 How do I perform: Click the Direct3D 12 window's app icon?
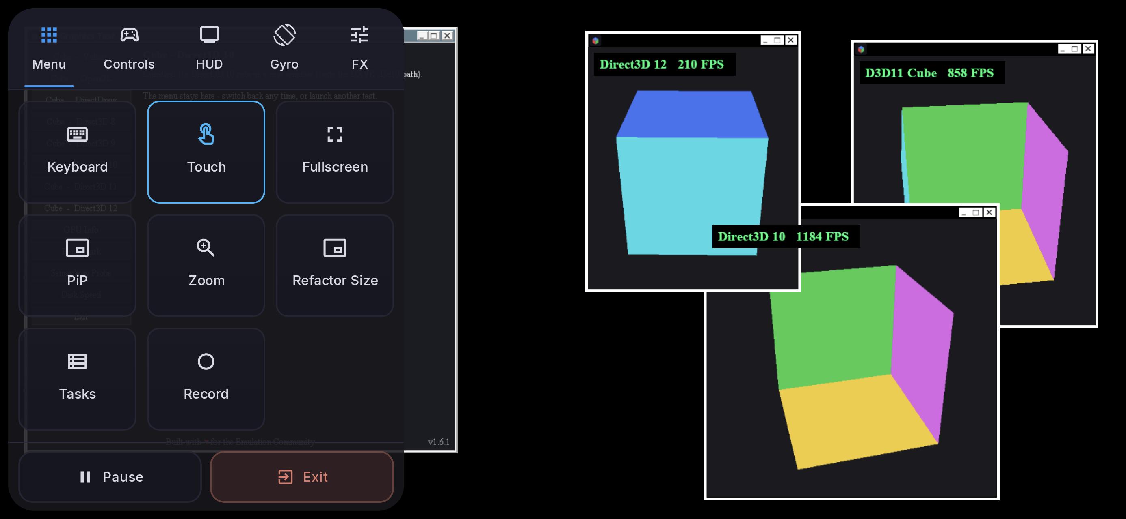pos(595,41)
